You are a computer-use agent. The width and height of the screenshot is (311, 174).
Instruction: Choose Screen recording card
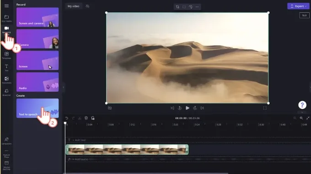coord(38,61)
